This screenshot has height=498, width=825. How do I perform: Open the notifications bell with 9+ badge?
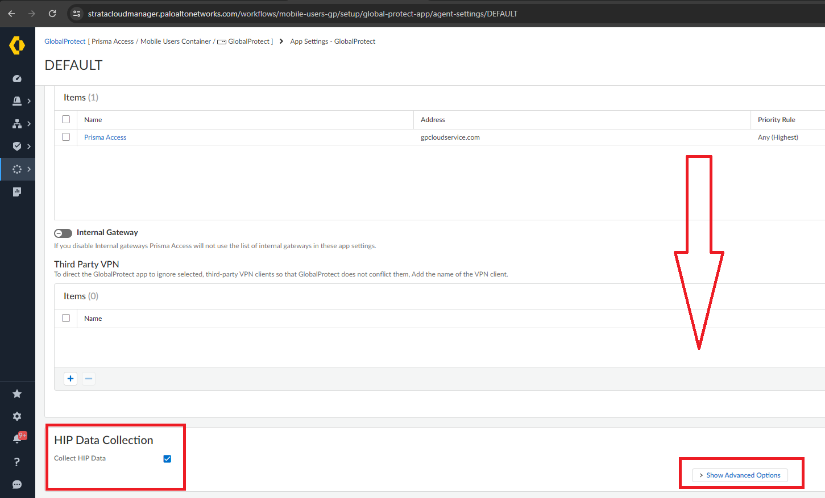[x=18, y=438]
